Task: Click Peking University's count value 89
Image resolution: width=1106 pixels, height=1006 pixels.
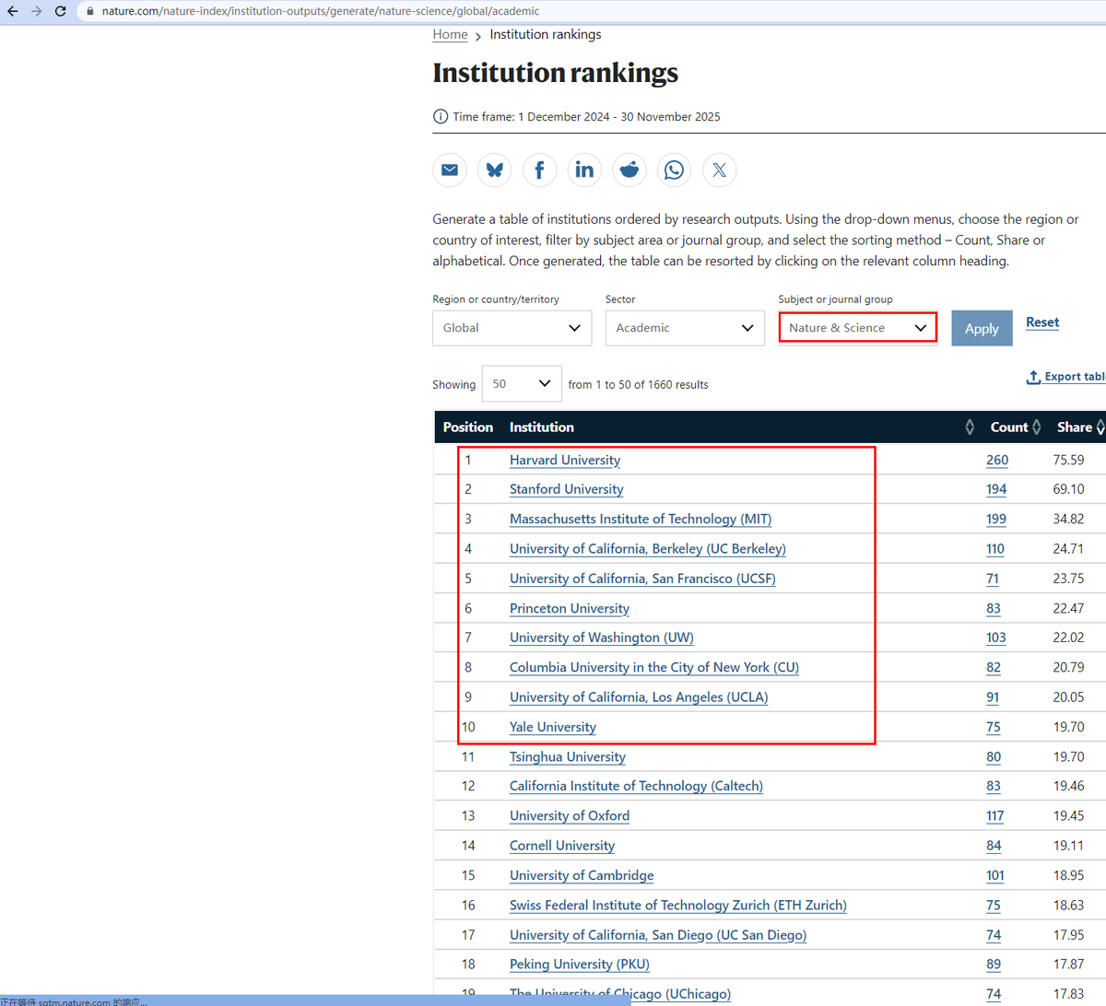Action: pos(994,965)
